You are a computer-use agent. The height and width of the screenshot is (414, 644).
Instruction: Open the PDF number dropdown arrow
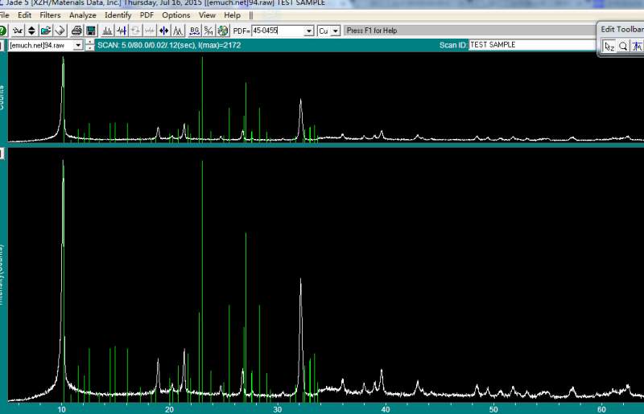coord(309,31)
